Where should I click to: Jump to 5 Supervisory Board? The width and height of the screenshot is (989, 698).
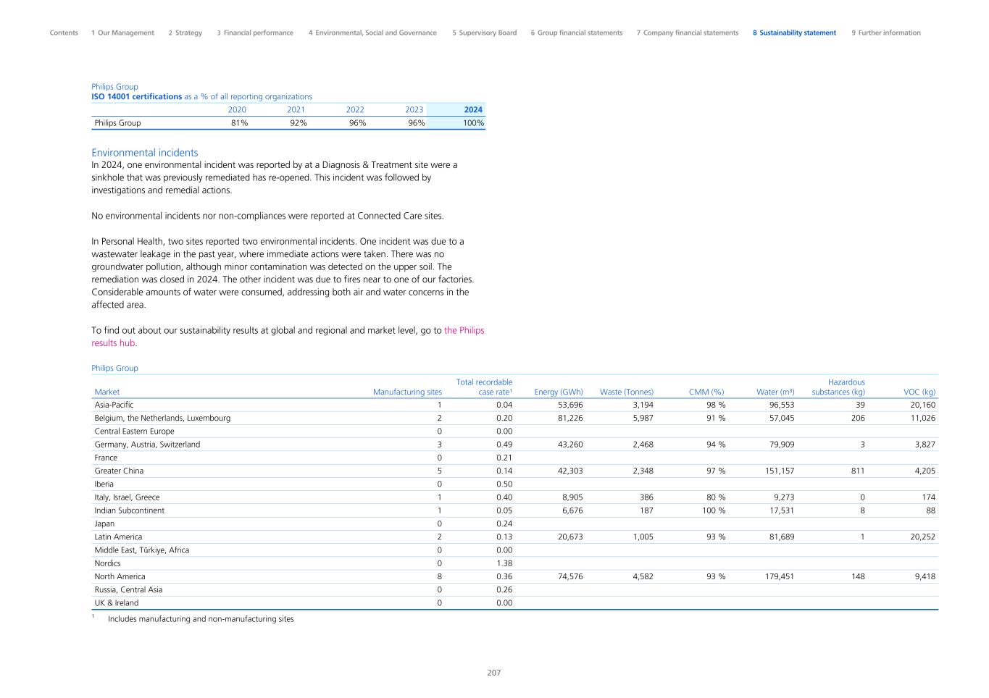click(485, 33)
